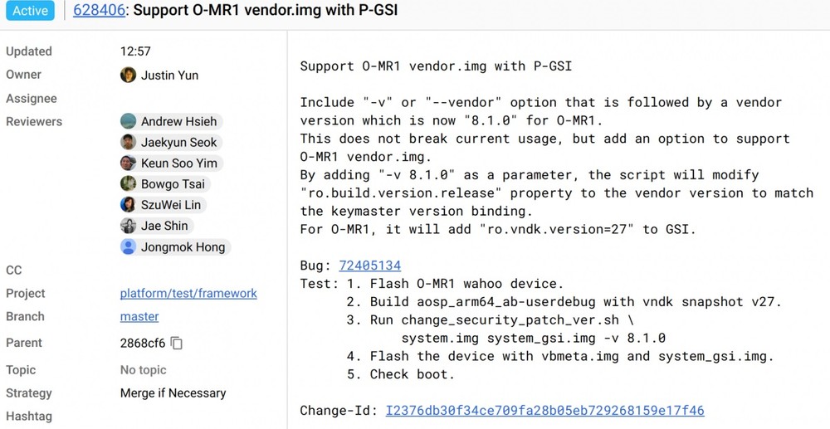Select the Andrew Hsieh reviewer chip
Image resolution: width=830 pixels, height=429 pixels.
[x=172, y=121]
